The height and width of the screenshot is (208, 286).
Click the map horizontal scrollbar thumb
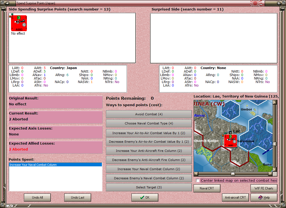[x=233, y=174]
